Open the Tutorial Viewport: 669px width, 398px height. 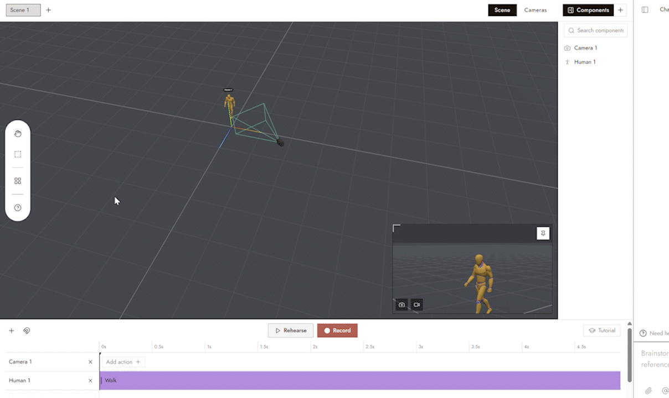click(x=602, y=331)
